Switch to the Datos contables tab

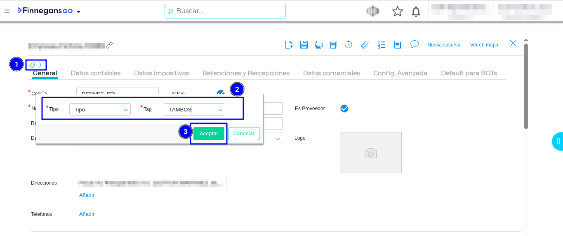(x=95, y=73)
